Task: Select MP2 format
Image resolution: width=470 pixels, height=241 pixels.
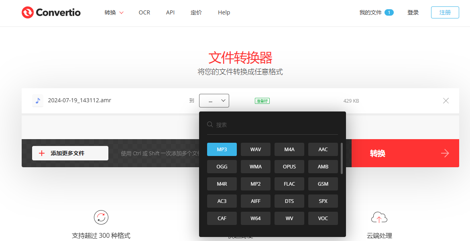Action: pos(256,184)
